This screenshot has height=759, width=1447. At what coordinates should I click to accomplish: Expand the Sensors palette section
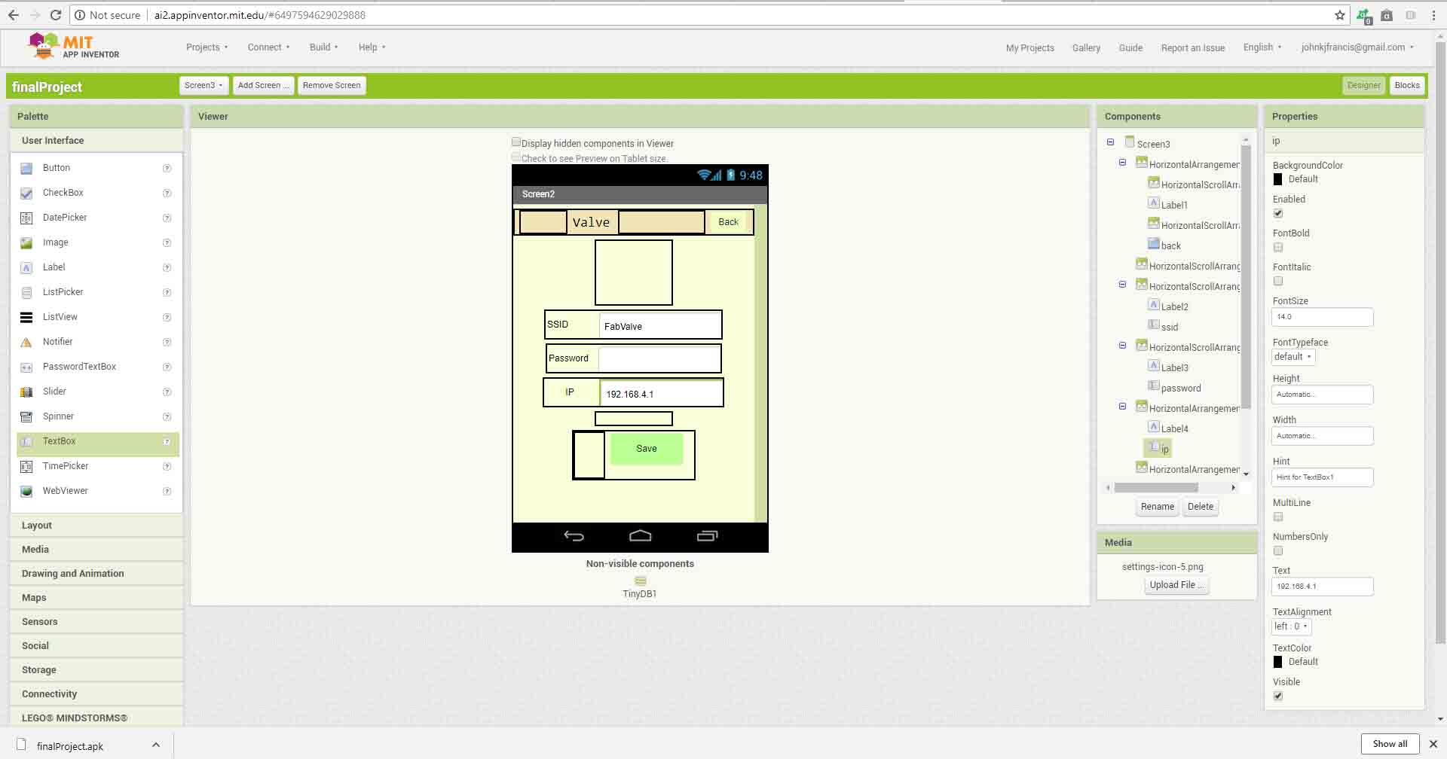(96, 622)
